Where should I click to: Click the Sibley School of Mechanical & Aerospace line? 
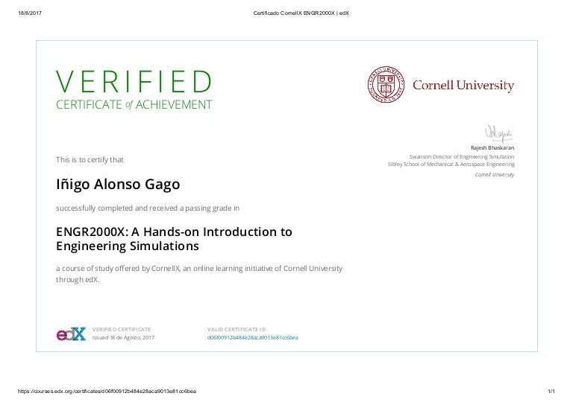[451, 165]
